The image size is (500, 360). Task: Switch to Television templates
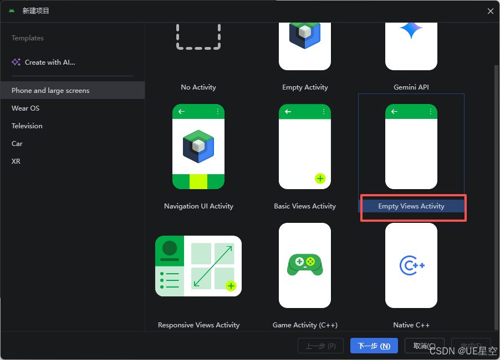(73, 126)
